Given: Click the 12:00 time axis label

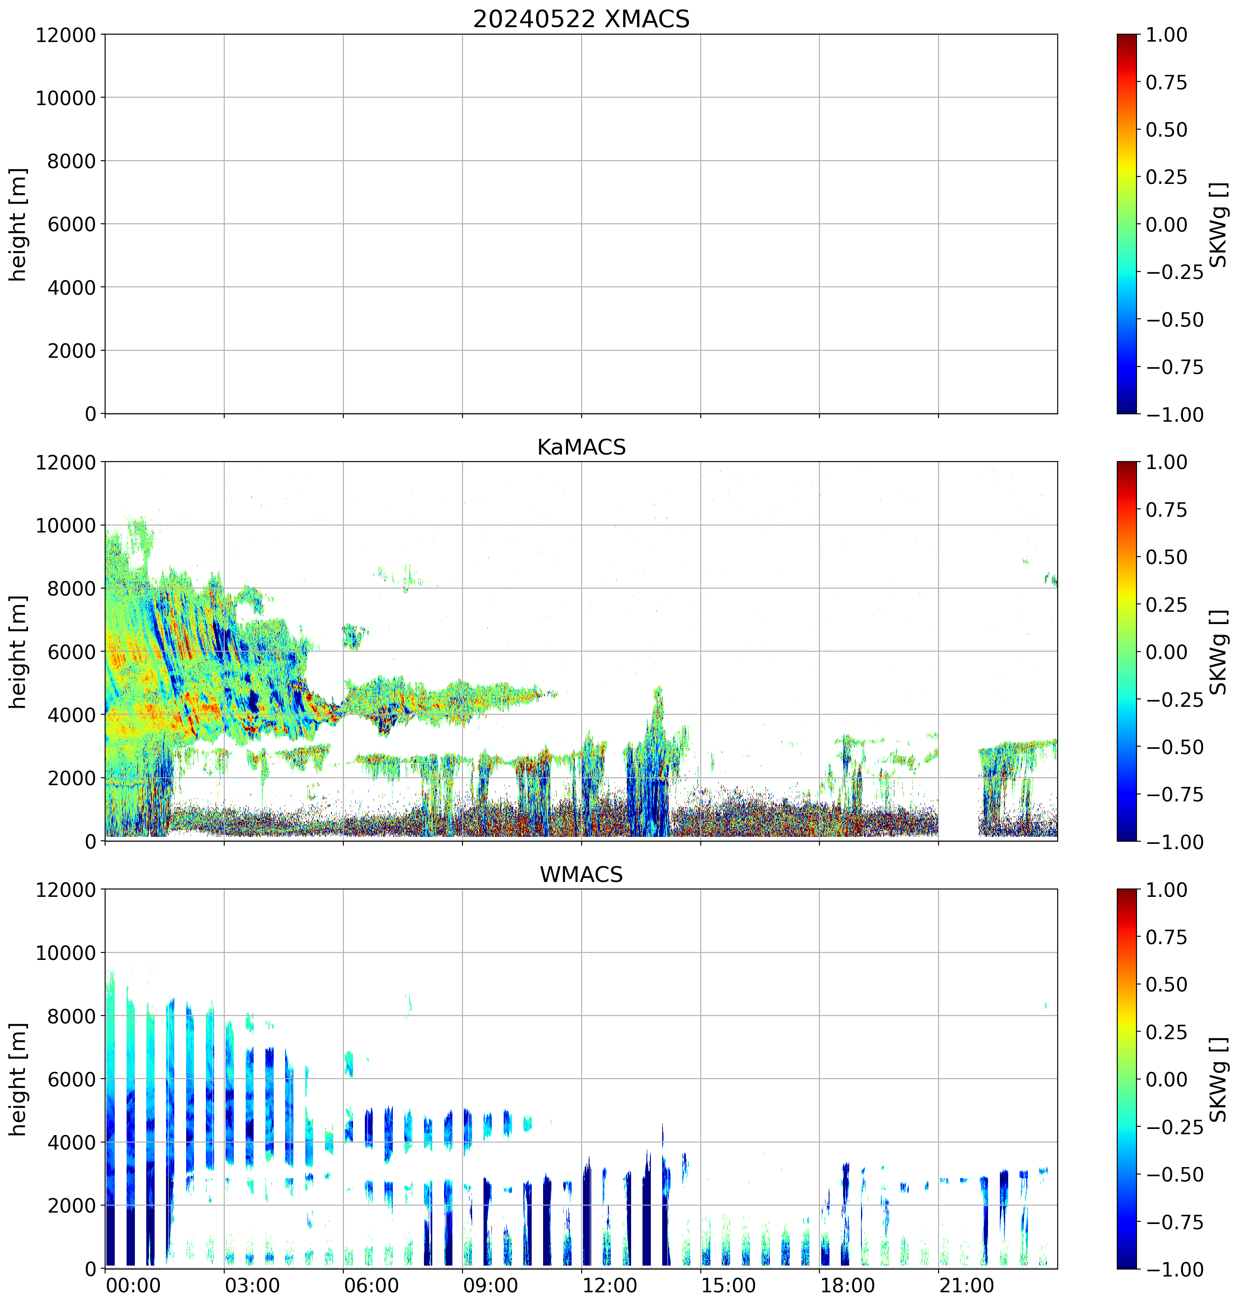Looking at the screenshot, I should pyautogui.click(x=610, y=1285).
